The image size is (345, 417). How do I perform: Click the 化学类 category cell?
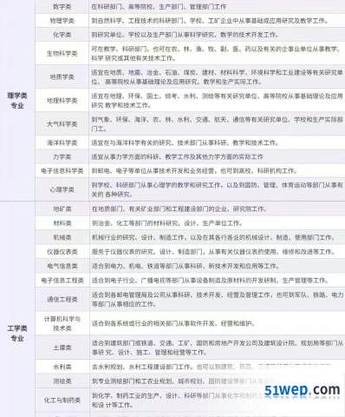coord(62,35)
